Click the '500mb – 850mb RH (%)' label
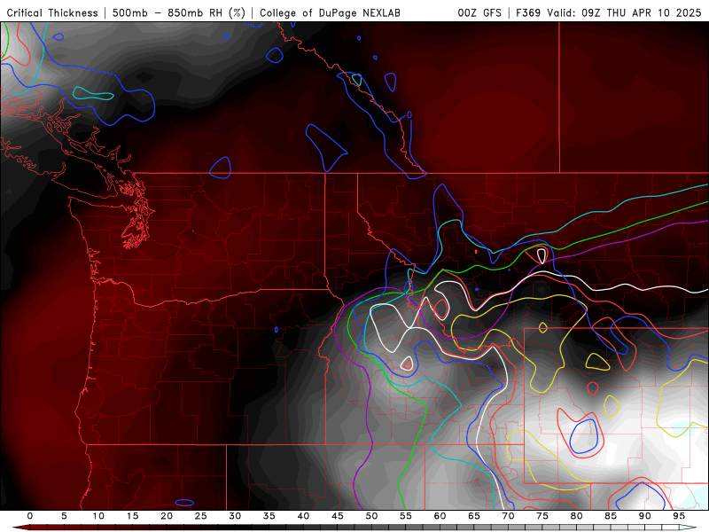 coord(179,12)
